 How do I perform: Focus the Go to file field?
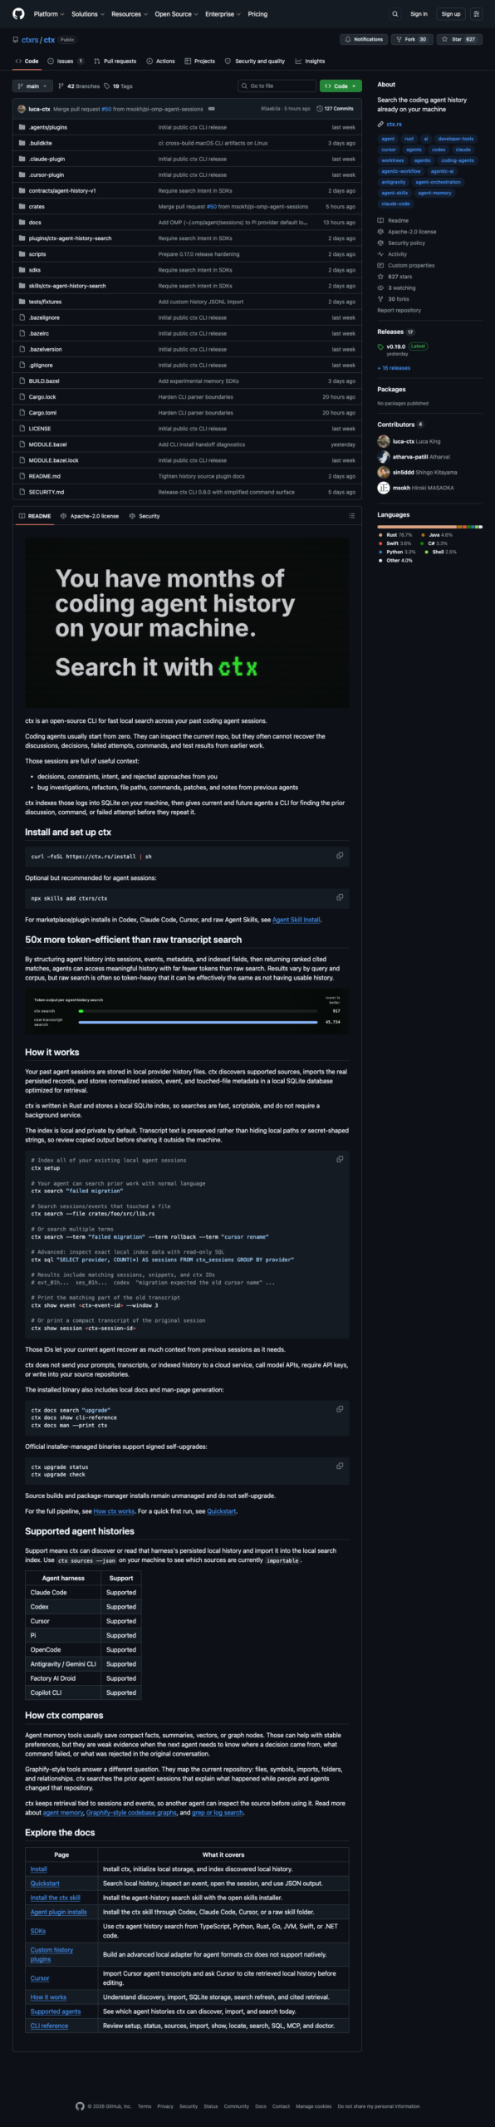point(277,86)
